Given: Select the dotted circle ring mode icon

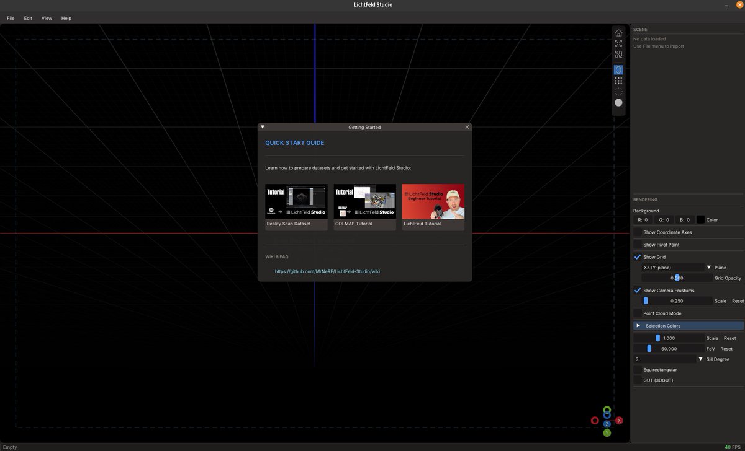Looking at the screenshot, I should [618, 92].
